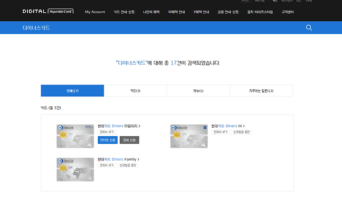Select the 전체(17) tab
342x198 pixels.
(x=72, y=91)
